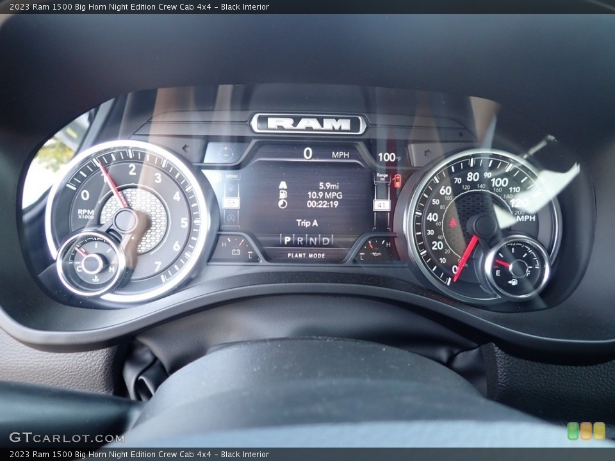Select the P gear indicator
The width and height of the screenshot is (615, 461).
[x=287, y=240]
